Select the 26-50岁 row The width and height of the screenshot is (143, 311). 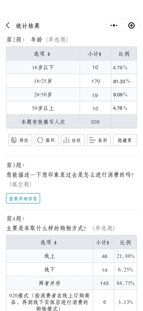(71, 95)
